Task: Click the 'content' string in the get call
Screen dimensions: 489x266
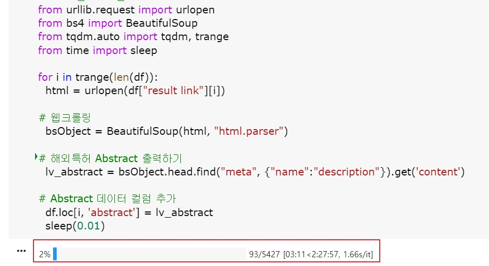Action: (x=439, y=171)
